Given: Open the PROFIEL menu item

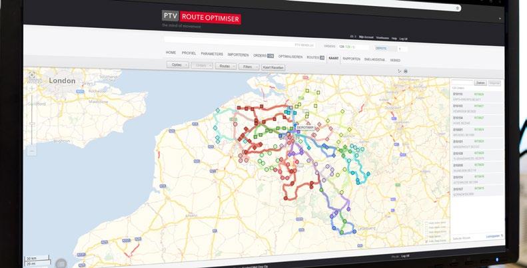Looking at the screenshot, I should 189,53.
